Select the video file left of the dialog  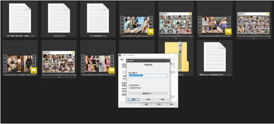pos(98,64)
